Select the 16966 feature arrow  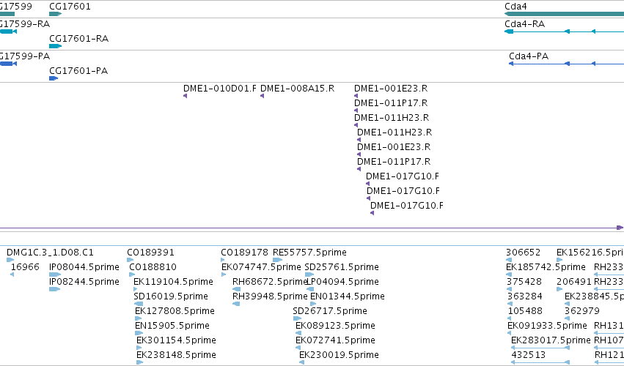pyautogui.click(x=12, y=274)
